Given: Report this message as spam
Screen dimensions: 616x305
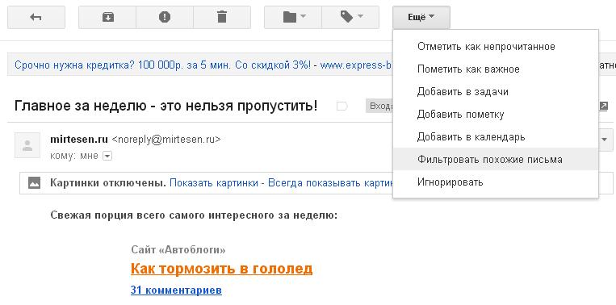Looking at the screenshot, I should tap(165, 17).
